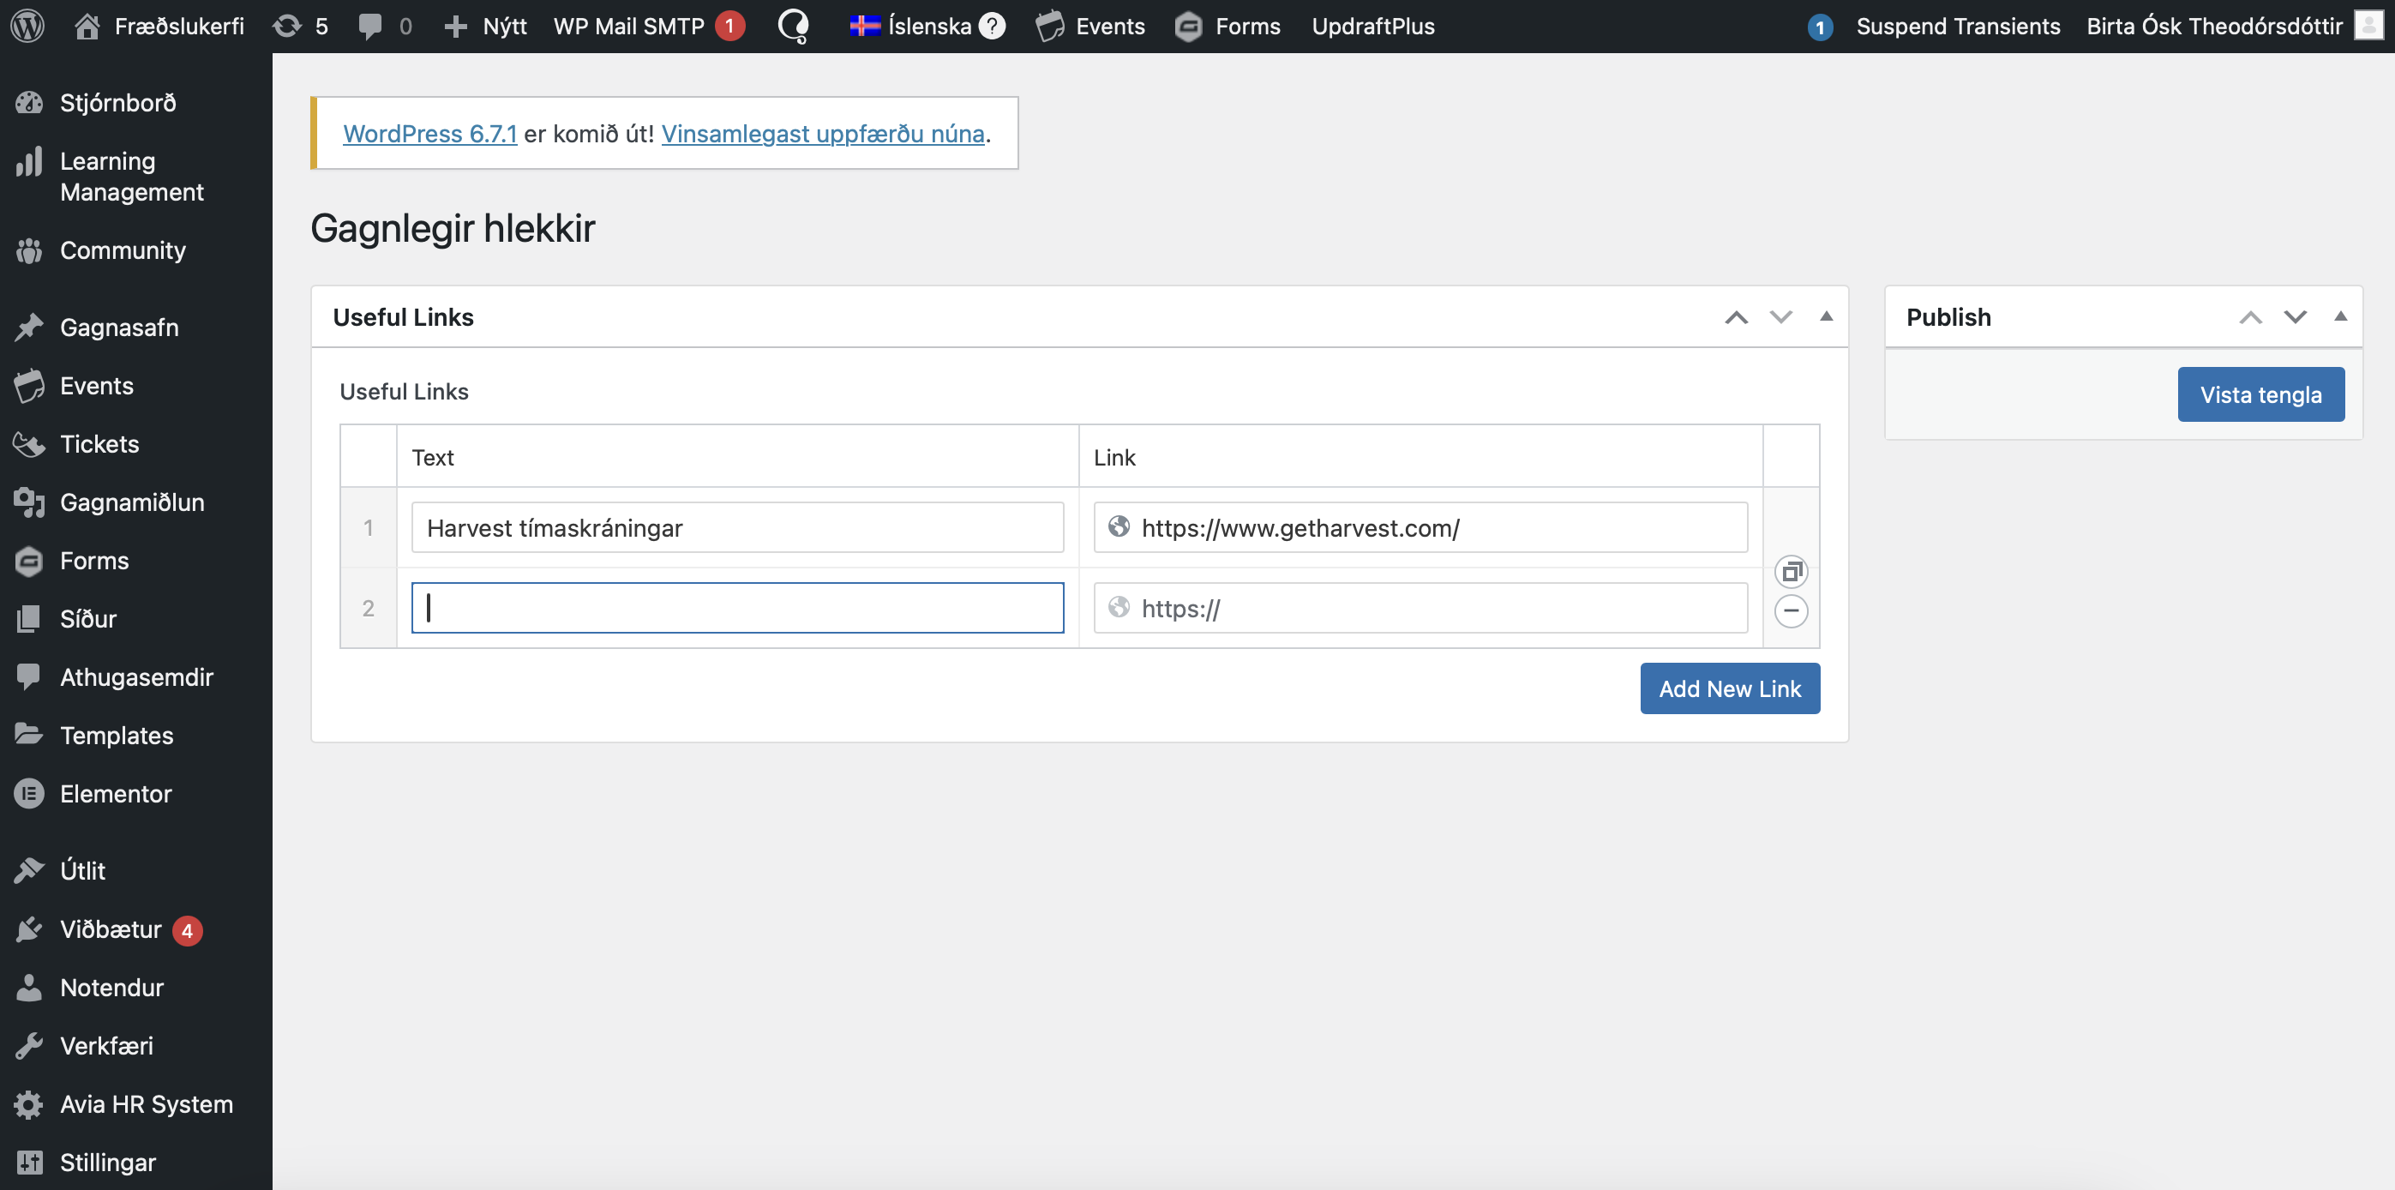This screenshot has width=2395, height=1190.
Task: Click the Add New Link button
Action: pyautogui.click(x=1729, y=688)
